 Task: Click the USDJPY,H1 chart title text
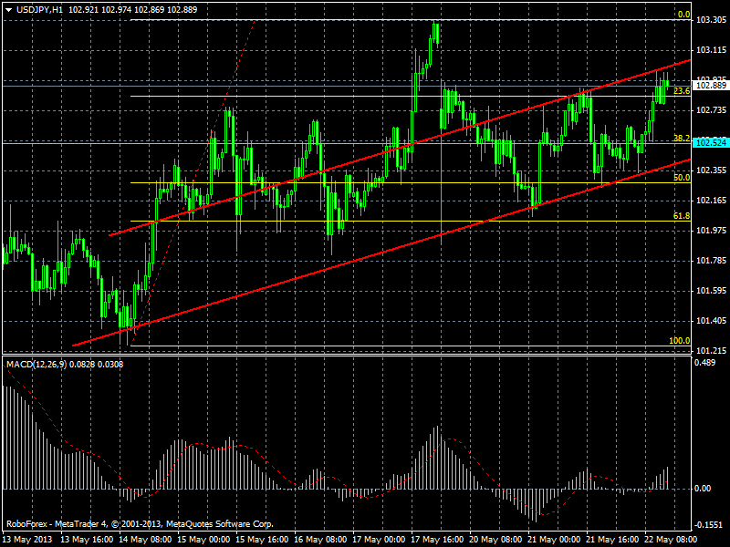[x=39, y=10]
